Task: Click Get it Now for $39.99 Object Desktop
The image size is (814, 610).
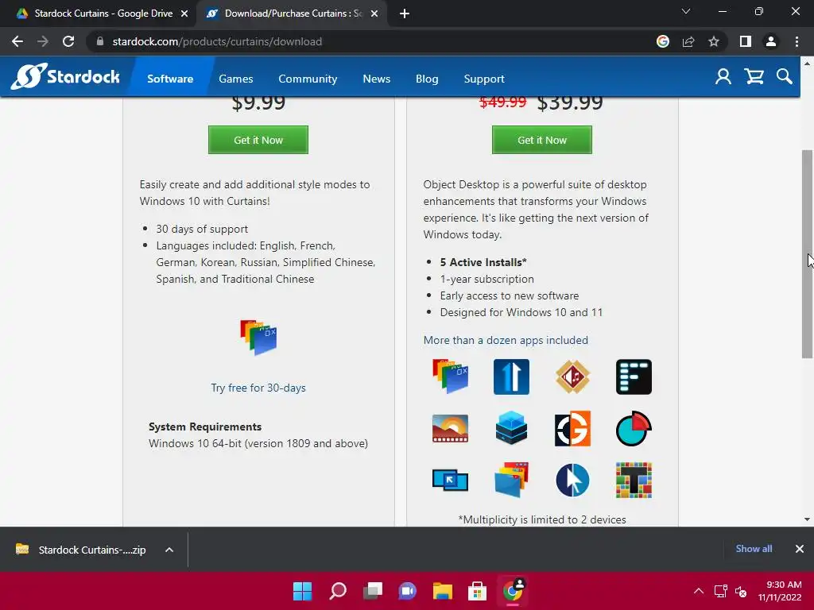Action: (x=542, y=140)
